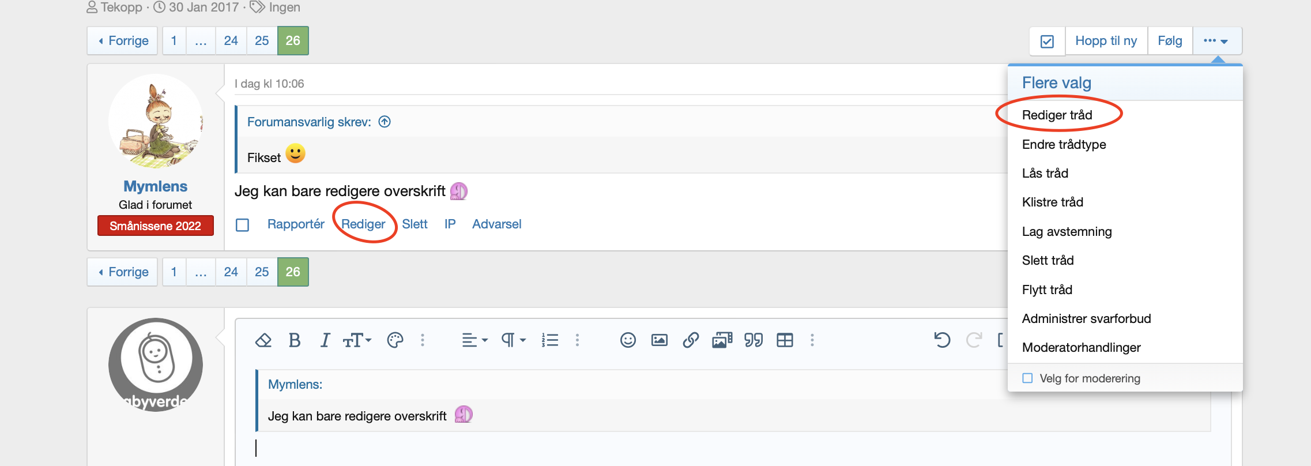Click the undo arrow in the editor
This screenshot has width=1311, height=466.
[942, 340]
